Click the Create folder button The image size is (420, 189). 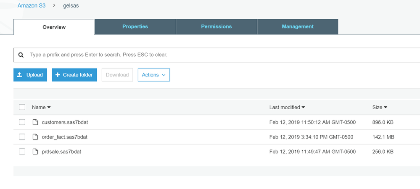click(x=74, y=75)
